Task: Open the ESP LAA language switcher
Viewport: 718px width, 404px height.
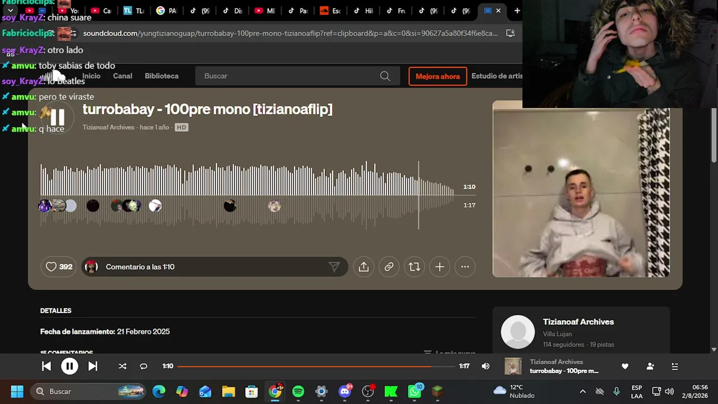Action: point(637,391)
